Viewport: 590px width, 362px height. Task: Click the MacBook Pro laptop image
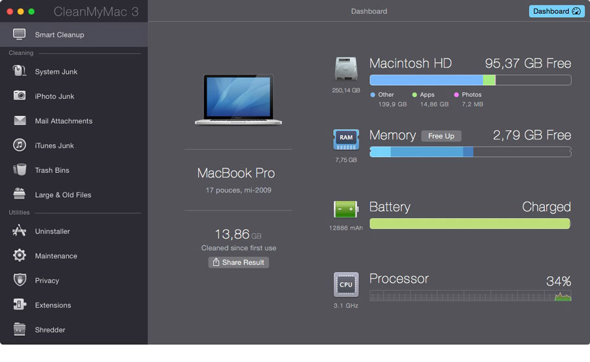(x=238, y=100)
